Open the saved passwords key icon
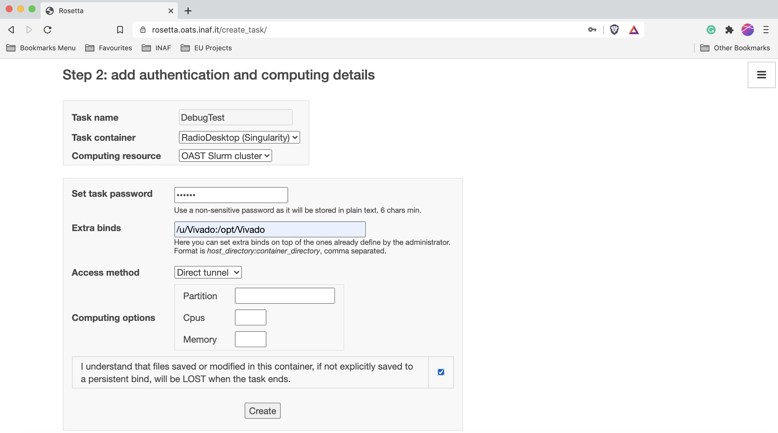Image resolution: width=778 pixels, height=433 pixels. pos(592,30)
